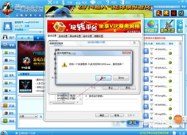Click the mail icon in status bar
Image resolution: width=187 pixels, height=135 pixels.
point(174,133)
